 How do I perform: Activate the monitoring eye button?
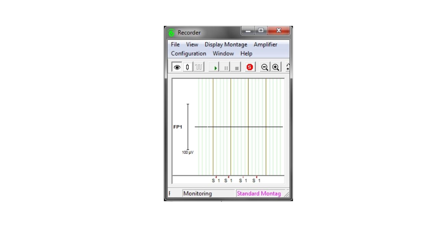click(x=177, y=67)
